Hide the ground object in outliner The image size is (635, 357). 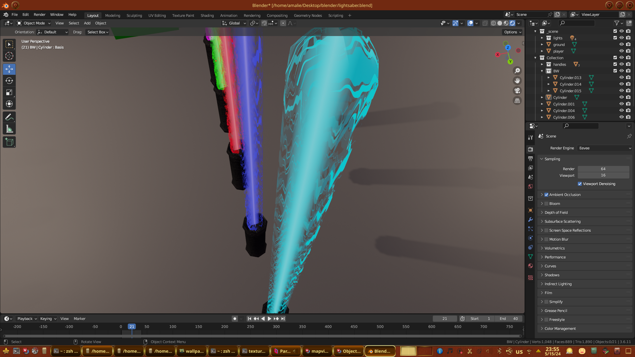coord(621,45)
